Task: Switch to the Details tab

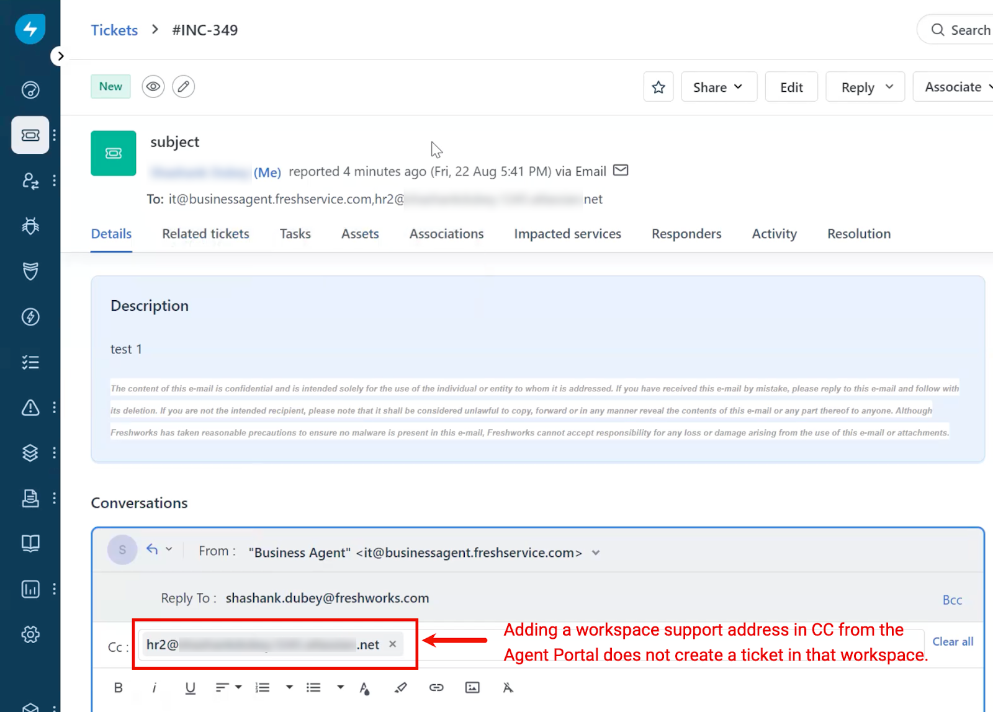Action: pyautogui.click(x=112, y=234)
